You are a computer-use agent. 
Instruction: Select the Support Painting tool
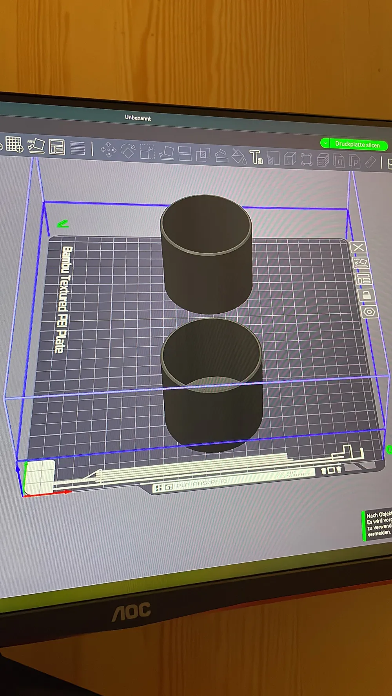pyautogui.click(x=221, y=155)
